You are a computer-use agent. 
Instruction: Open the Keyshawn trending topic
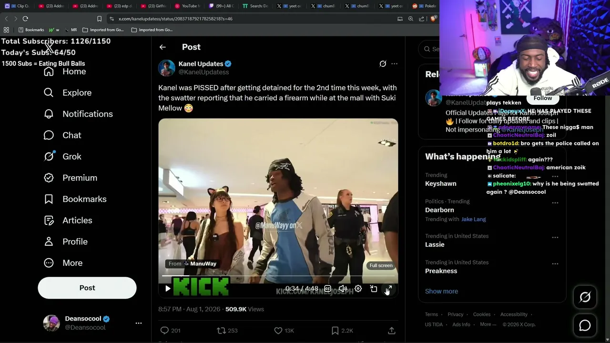pyautogui.click(x=441, y=183)
